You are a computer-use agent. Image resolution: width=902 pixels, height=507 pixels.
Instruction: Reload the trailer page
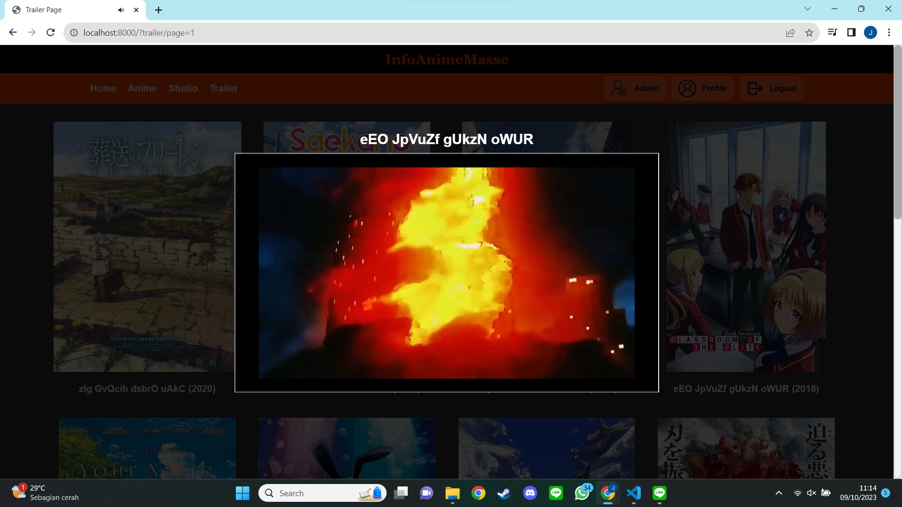click(51, 32)
